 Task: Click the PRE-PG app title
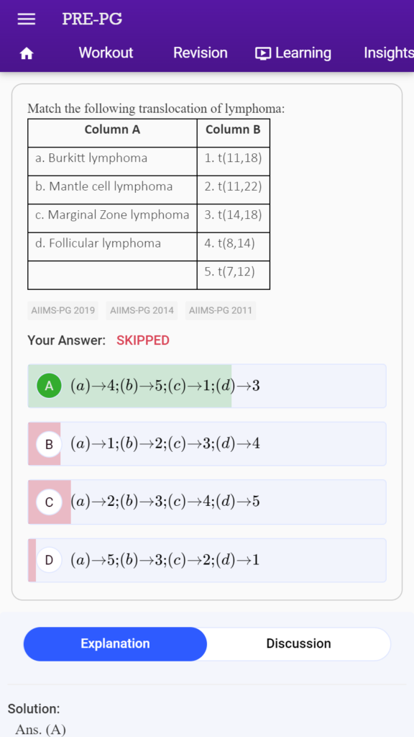92,19
